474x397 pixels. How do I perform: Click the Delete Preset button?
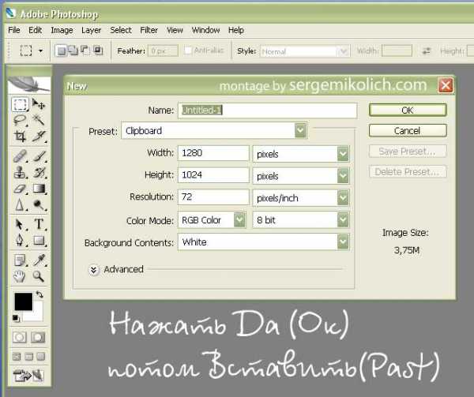tap(408, 171)
